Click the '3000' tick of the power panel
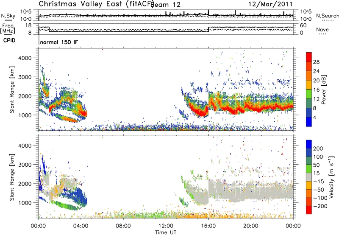The width and height of the screenshot is (339, 235). 25,77
